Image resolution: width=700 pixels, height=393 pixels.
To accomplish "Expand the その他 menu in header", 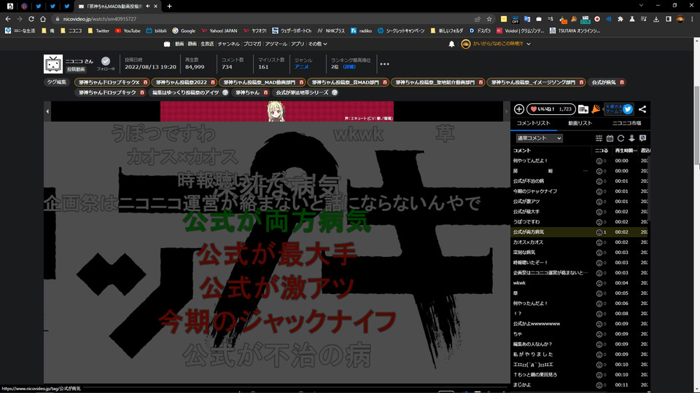I will coord(316,44).
